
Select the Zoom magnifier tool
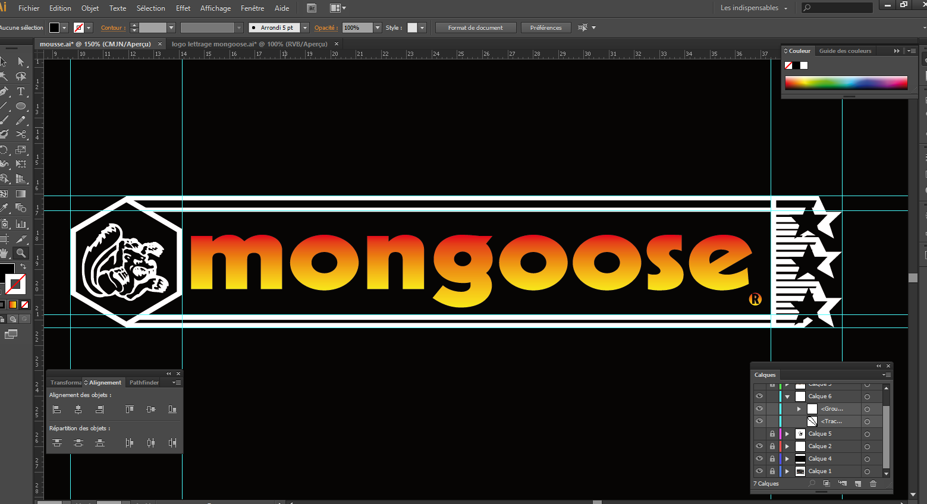click(x=21, y=253)
